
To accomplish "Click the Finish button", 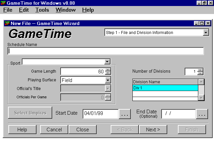I will 192,130.
